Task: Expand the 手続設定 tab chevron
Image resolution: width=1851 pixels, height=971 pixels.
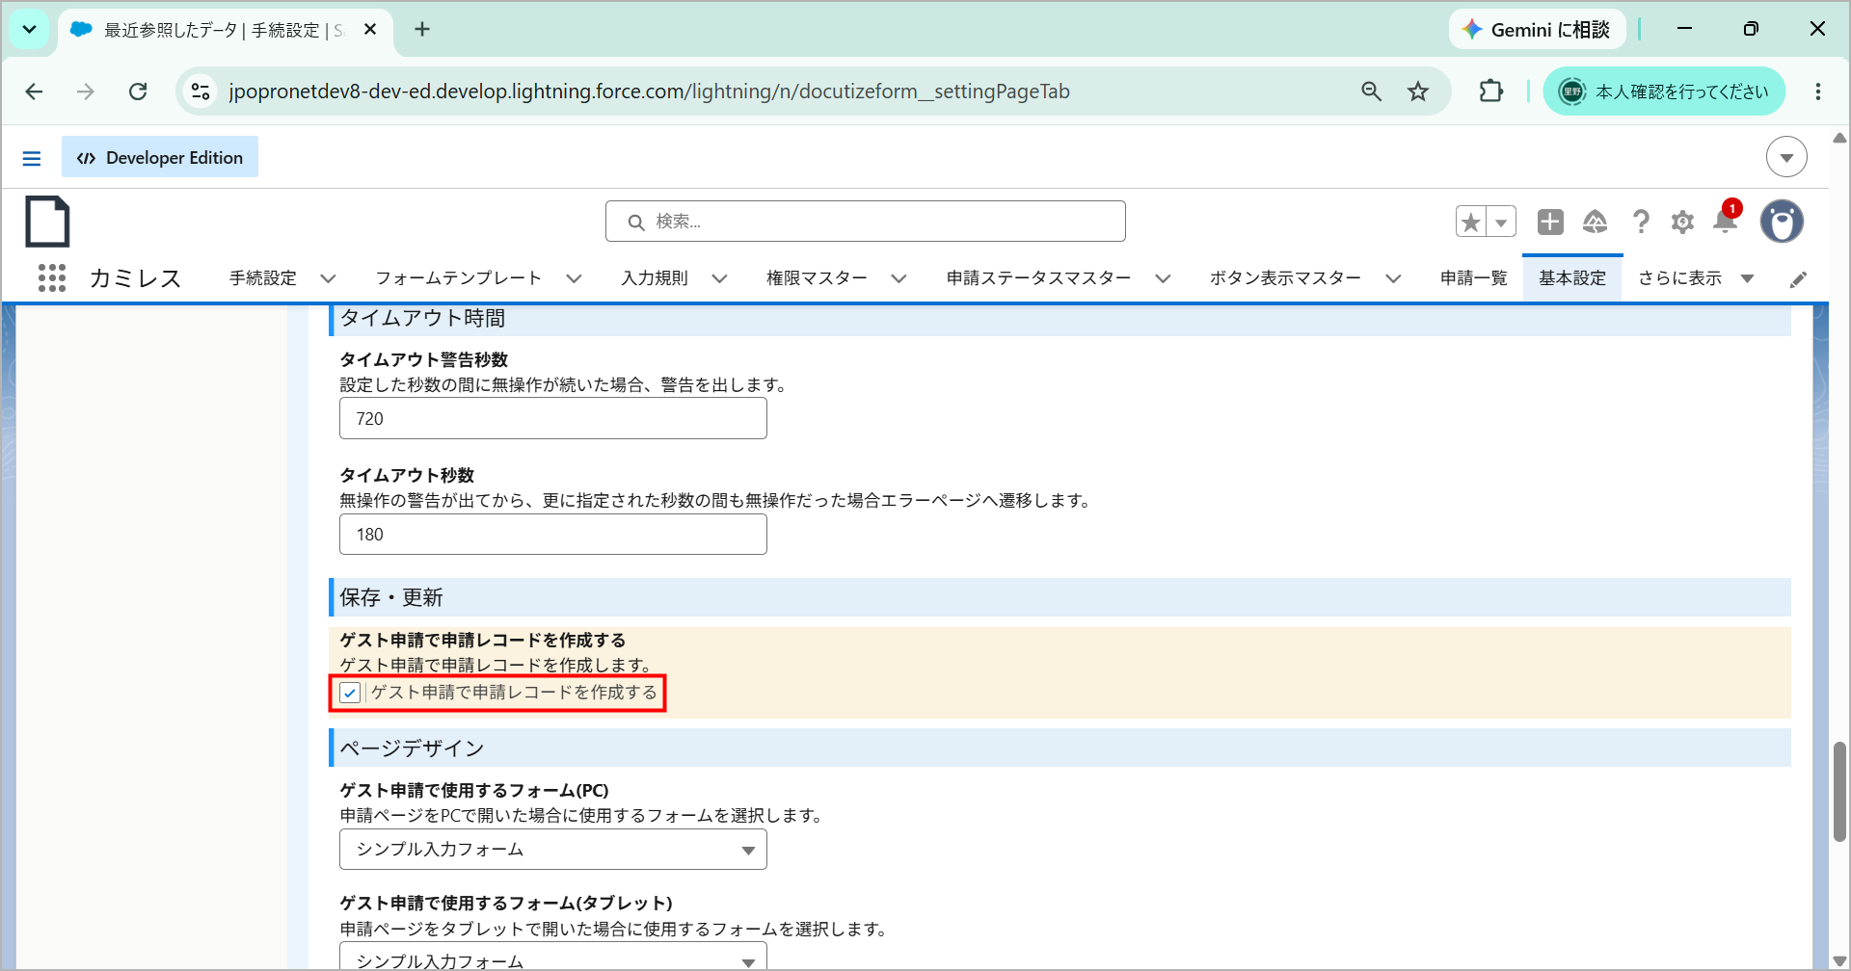Action: click(328, 278)
